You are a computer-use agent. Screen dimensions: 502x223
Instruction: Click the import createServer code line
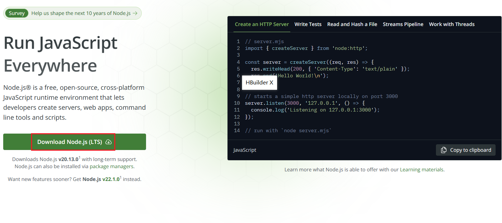(x=306, y=48)
